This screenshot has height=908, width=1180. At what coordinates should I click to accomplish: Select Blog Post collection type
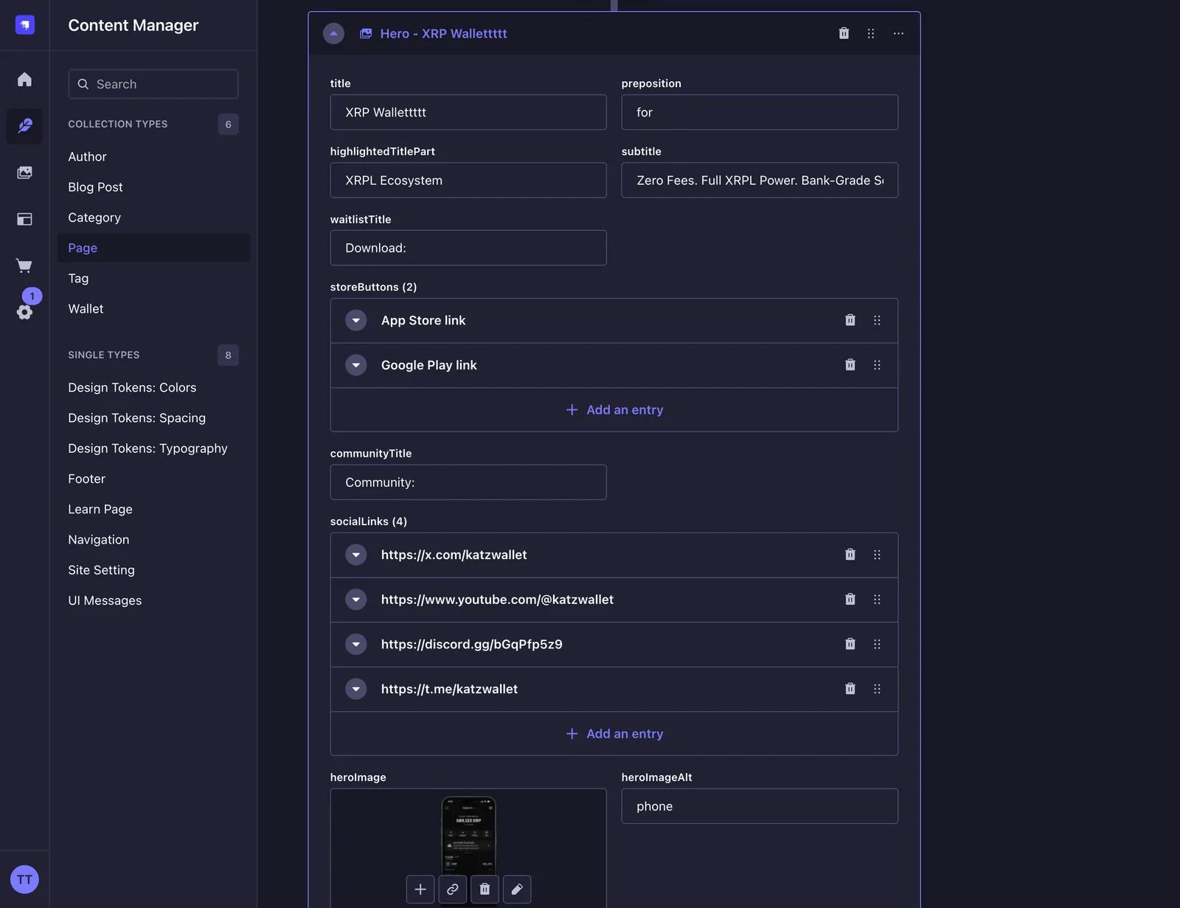point(95,187)
